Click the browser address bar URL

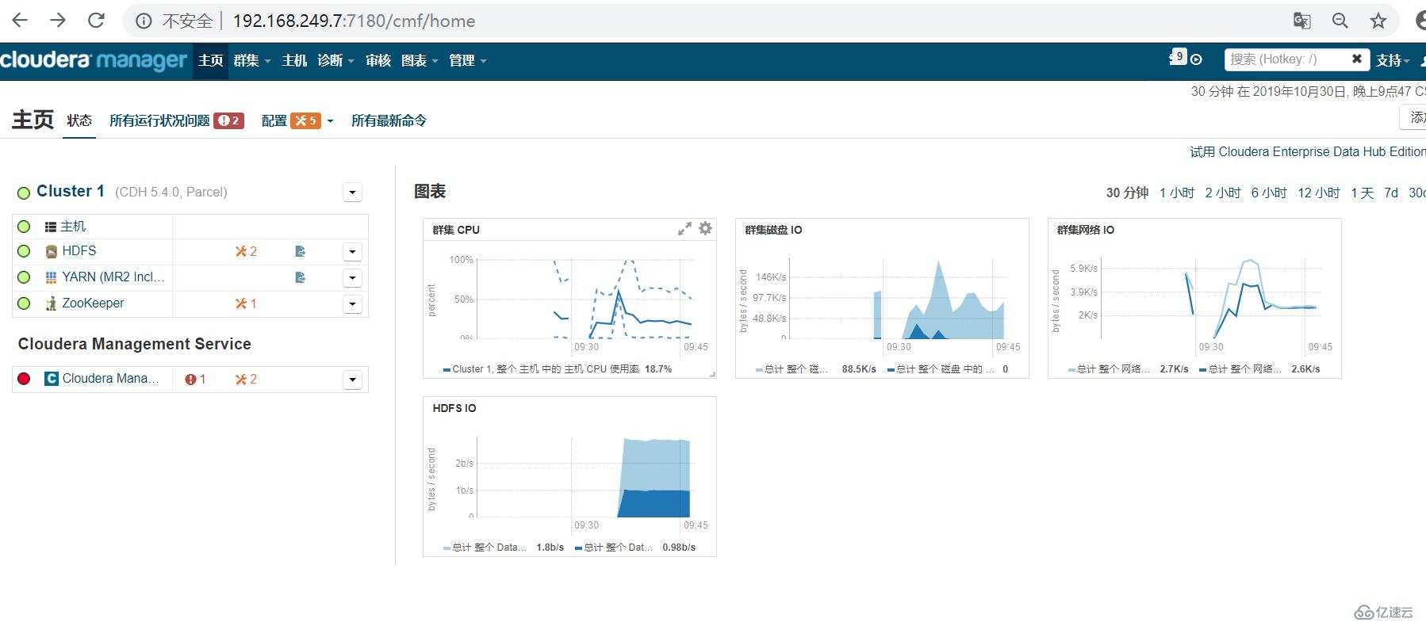coord(354,21)
